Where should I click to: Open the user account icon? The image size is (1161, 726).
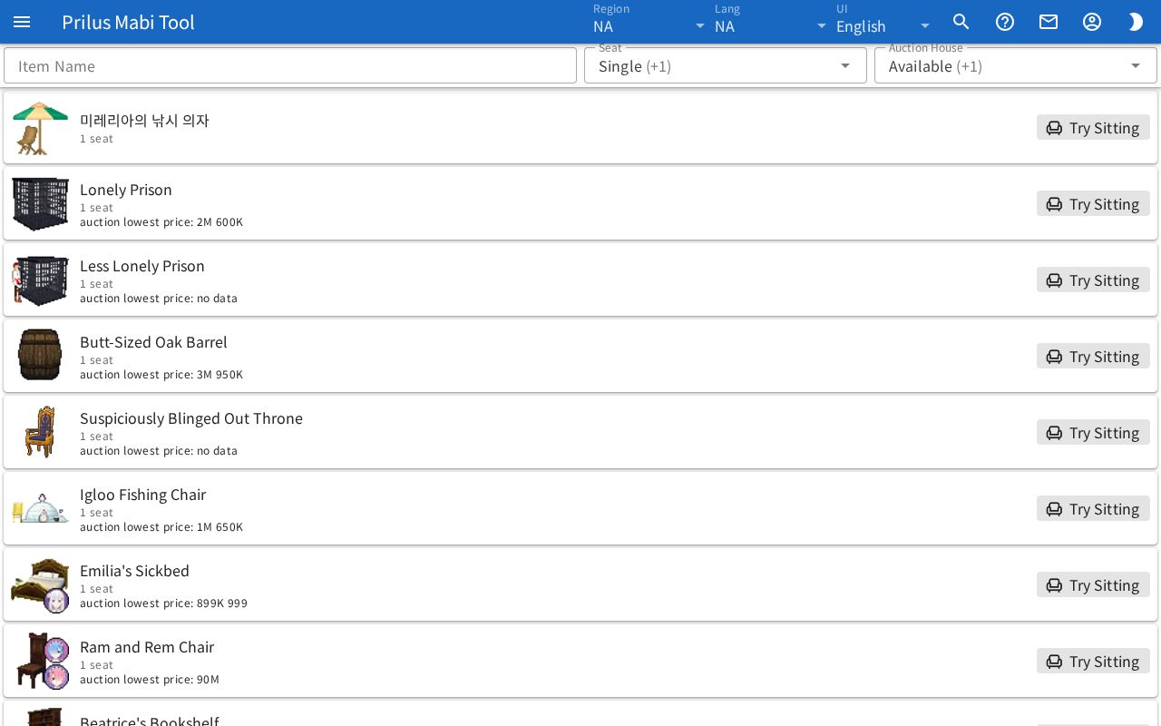[1092, 22]
